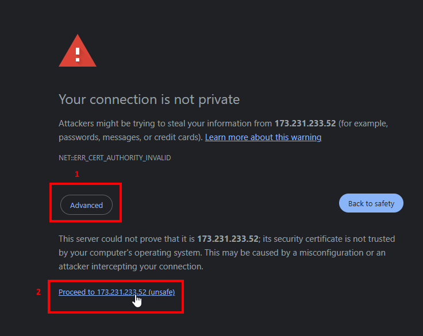Click the '(for example,' text at line end
Viewport: 423px width, 336px height.
click(x=366, y=123)
